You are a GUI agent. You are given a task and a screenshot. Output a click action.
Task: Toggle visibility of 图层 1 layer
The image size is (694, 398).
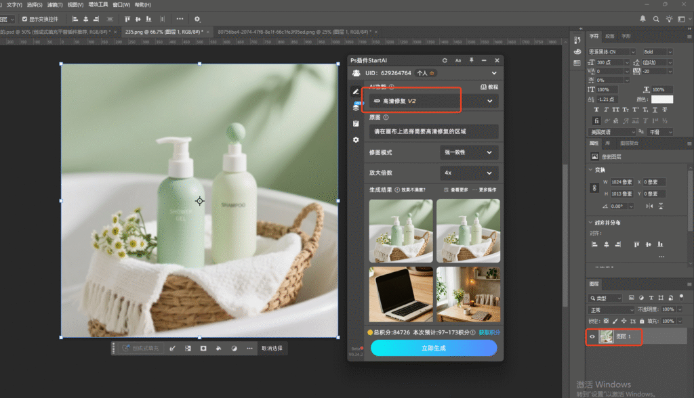coord(592,336)
